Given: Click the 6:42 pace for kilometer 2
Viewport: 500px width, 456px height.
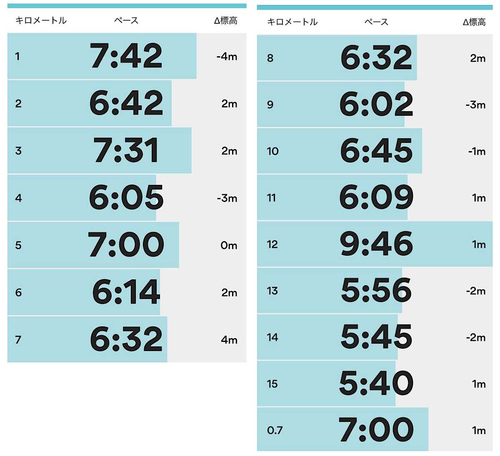Looking at the screenshot, I should click(x=126, y=103).
